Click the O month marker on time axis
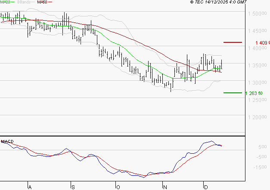 (x=118, y=187)
